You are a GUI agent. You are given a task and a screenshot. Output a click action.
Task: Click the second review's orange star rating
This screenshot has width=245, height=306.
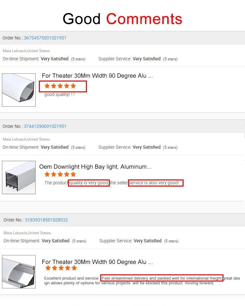(x=60, y=175)
